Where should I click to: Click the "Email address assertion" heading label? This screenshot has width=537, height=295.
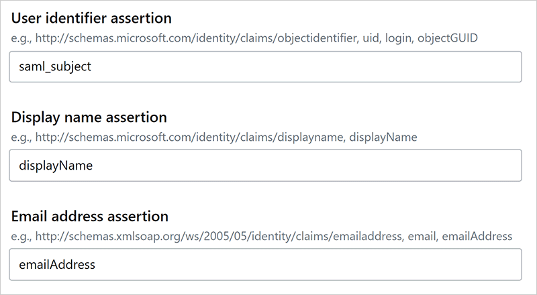pyautogui.click(x=90, y=217)
